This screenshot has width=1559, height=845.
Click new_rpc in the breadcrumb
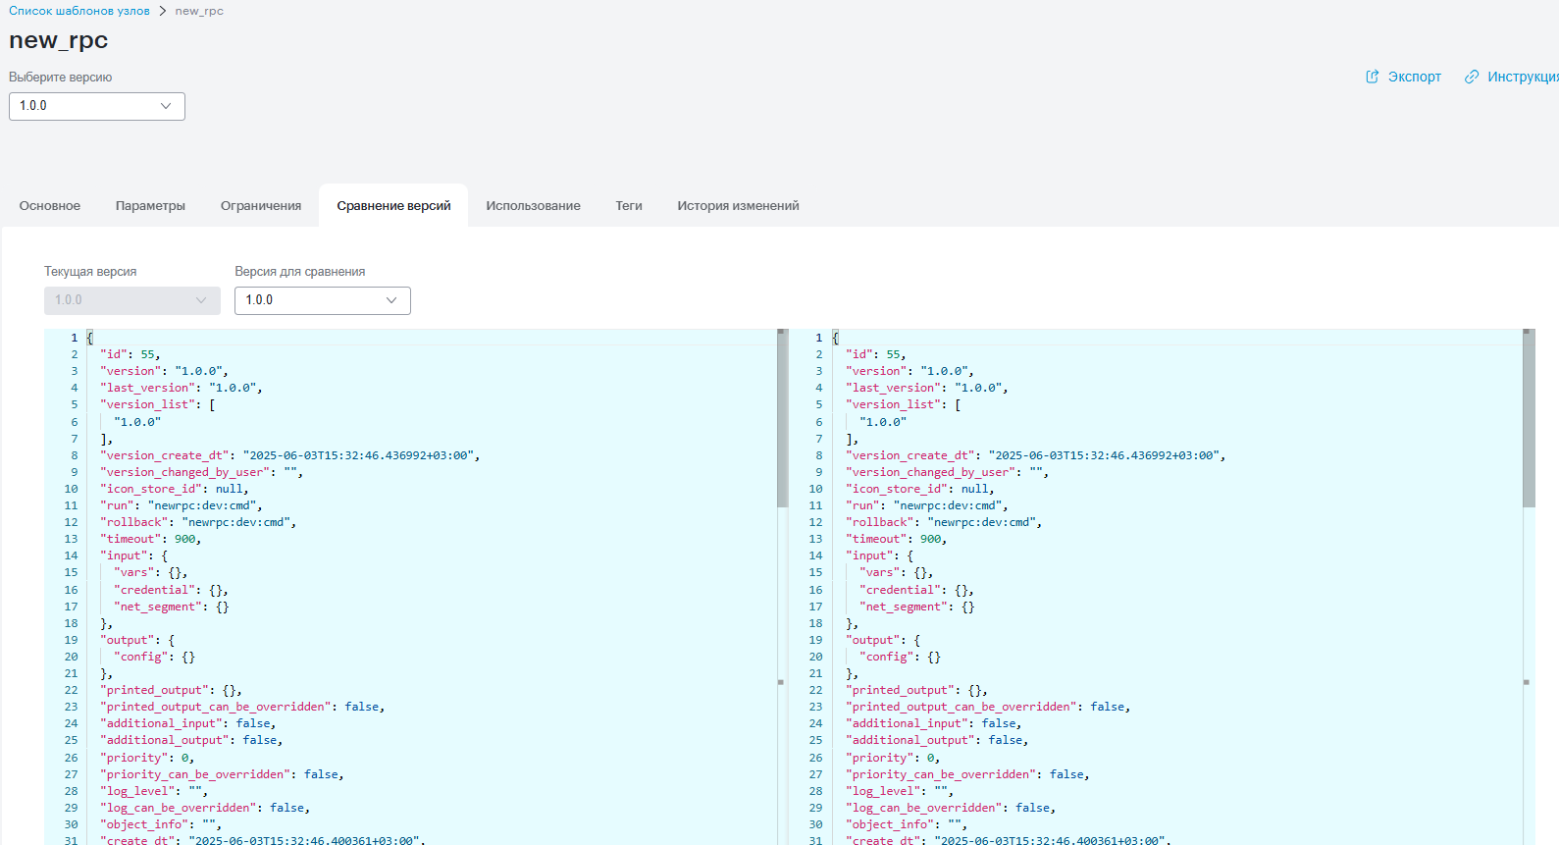point(199,11)
